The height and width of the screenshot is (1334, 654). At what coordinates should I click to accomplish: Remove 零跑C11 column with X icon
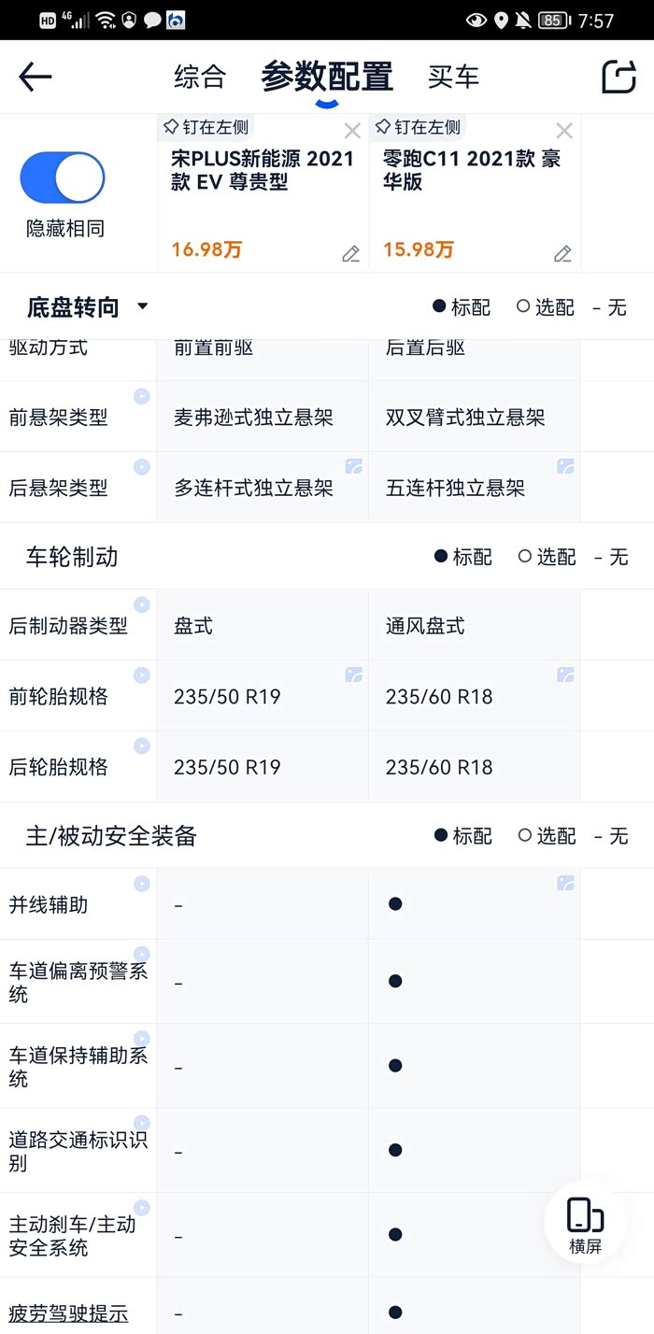click(x=563, y=131)
